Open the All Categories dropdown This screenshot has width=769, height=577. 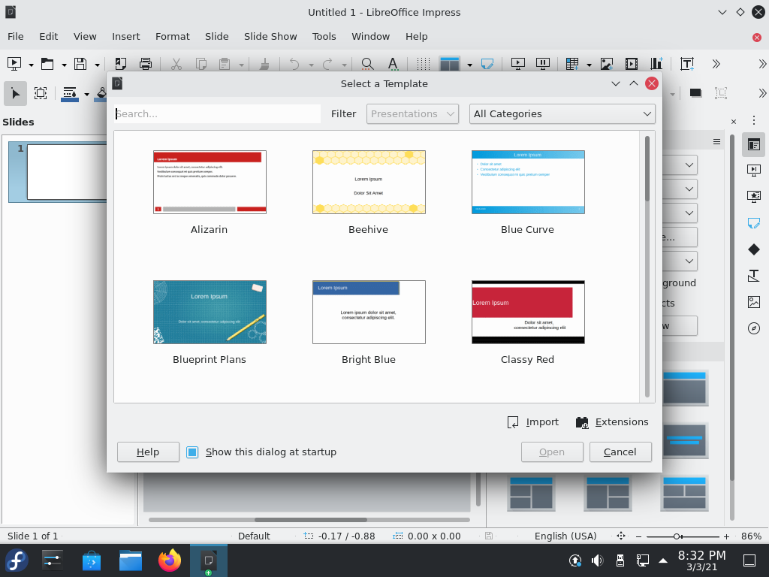562,114
